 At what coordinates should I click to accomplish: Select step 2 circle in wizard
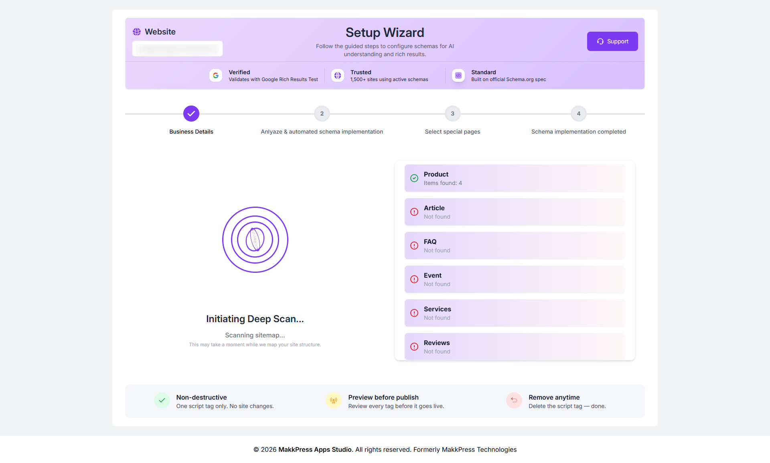(322, 114)
